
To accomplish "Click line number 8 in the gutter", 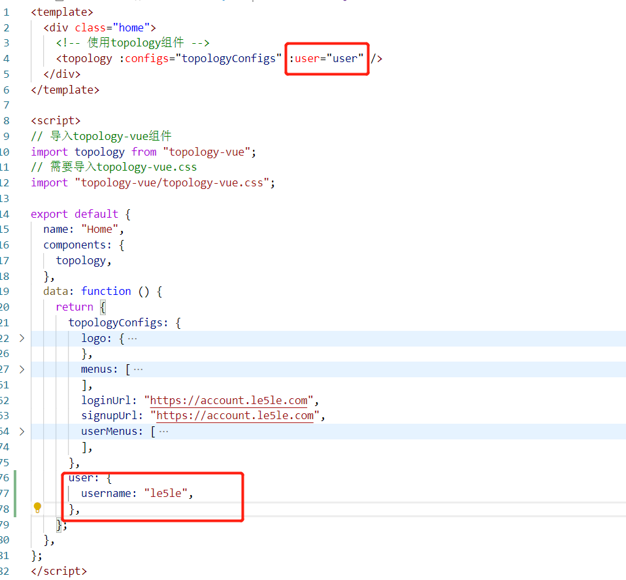I will [x=7, y=120].
